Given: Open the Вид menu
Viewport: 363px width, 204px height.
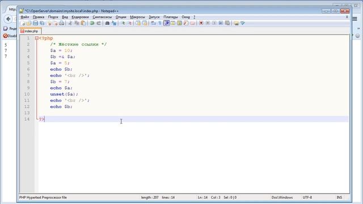Looking at the screenshot, I should coord(65,17).
